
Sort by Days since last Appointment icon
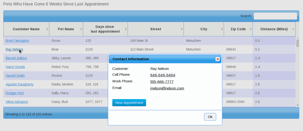click(126, 29)
